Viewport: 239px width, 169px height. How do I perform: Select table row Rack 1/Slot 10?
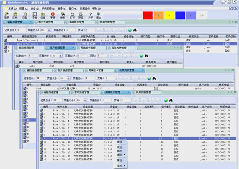pyautogui.click(x=137, y=142)
